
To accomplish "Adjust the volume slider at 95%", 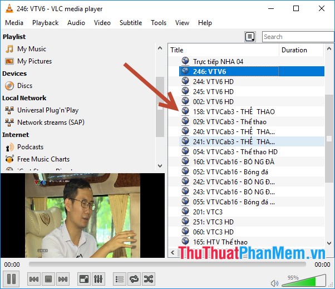I will pos(304,281).
